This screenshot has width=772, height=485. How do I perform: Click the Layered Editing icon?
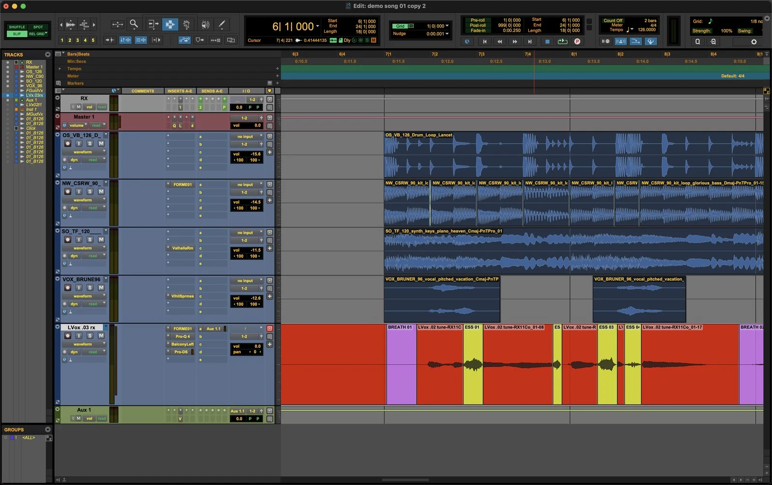(231, 40)
